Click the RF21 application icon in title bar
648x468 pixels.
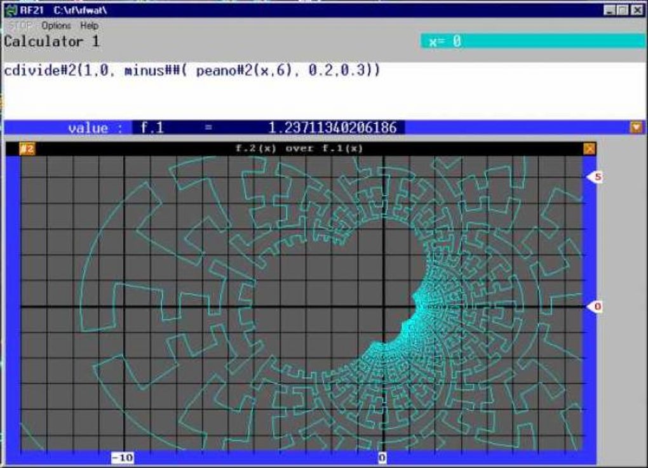10,10
